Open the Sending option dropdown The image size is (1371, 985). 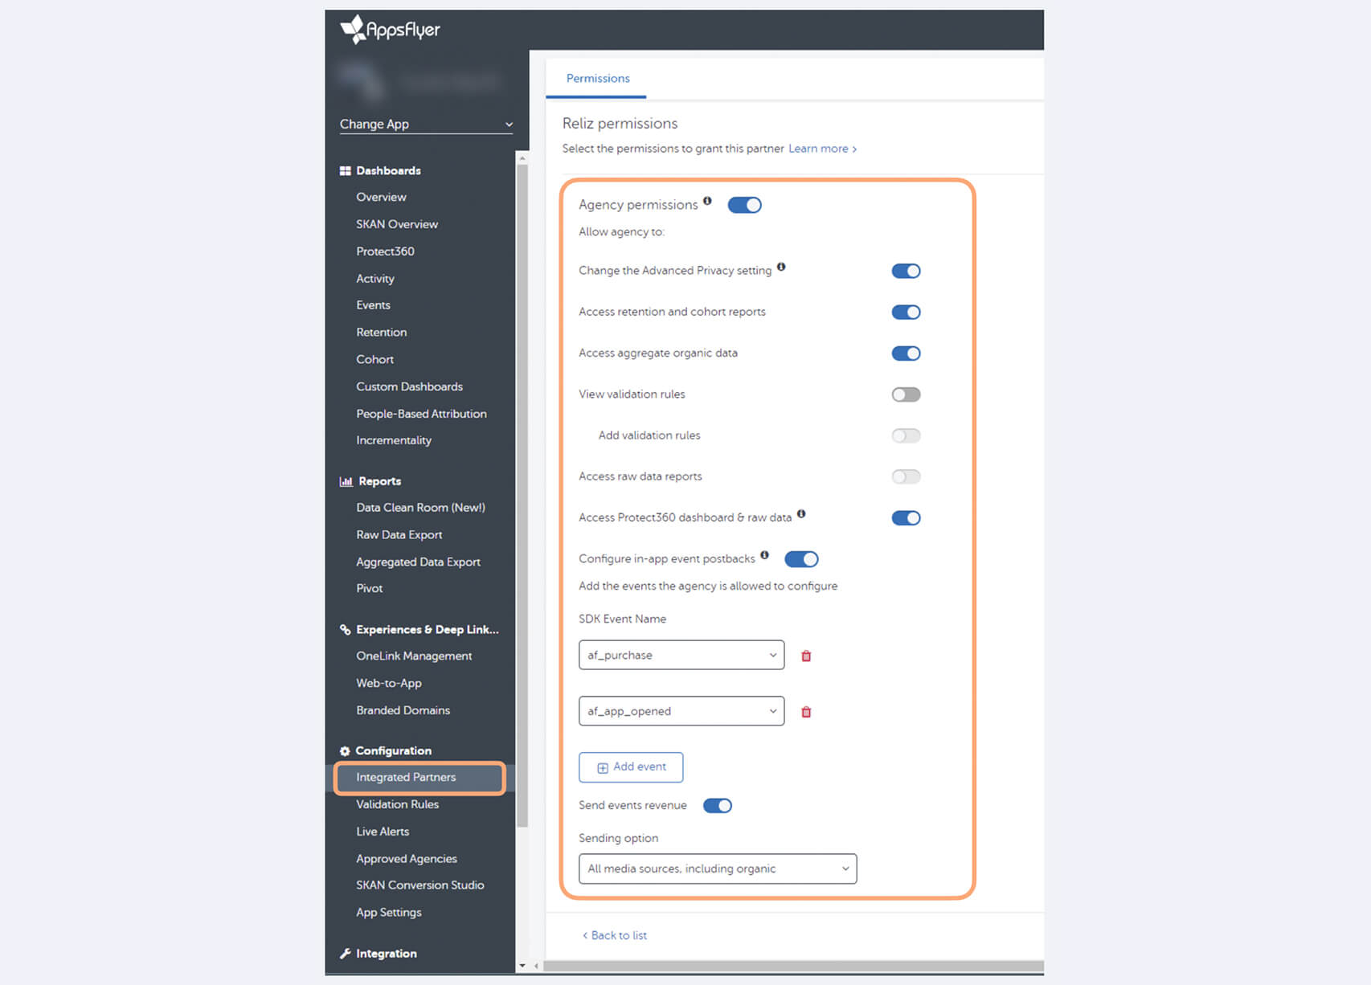tap(718, 869)
